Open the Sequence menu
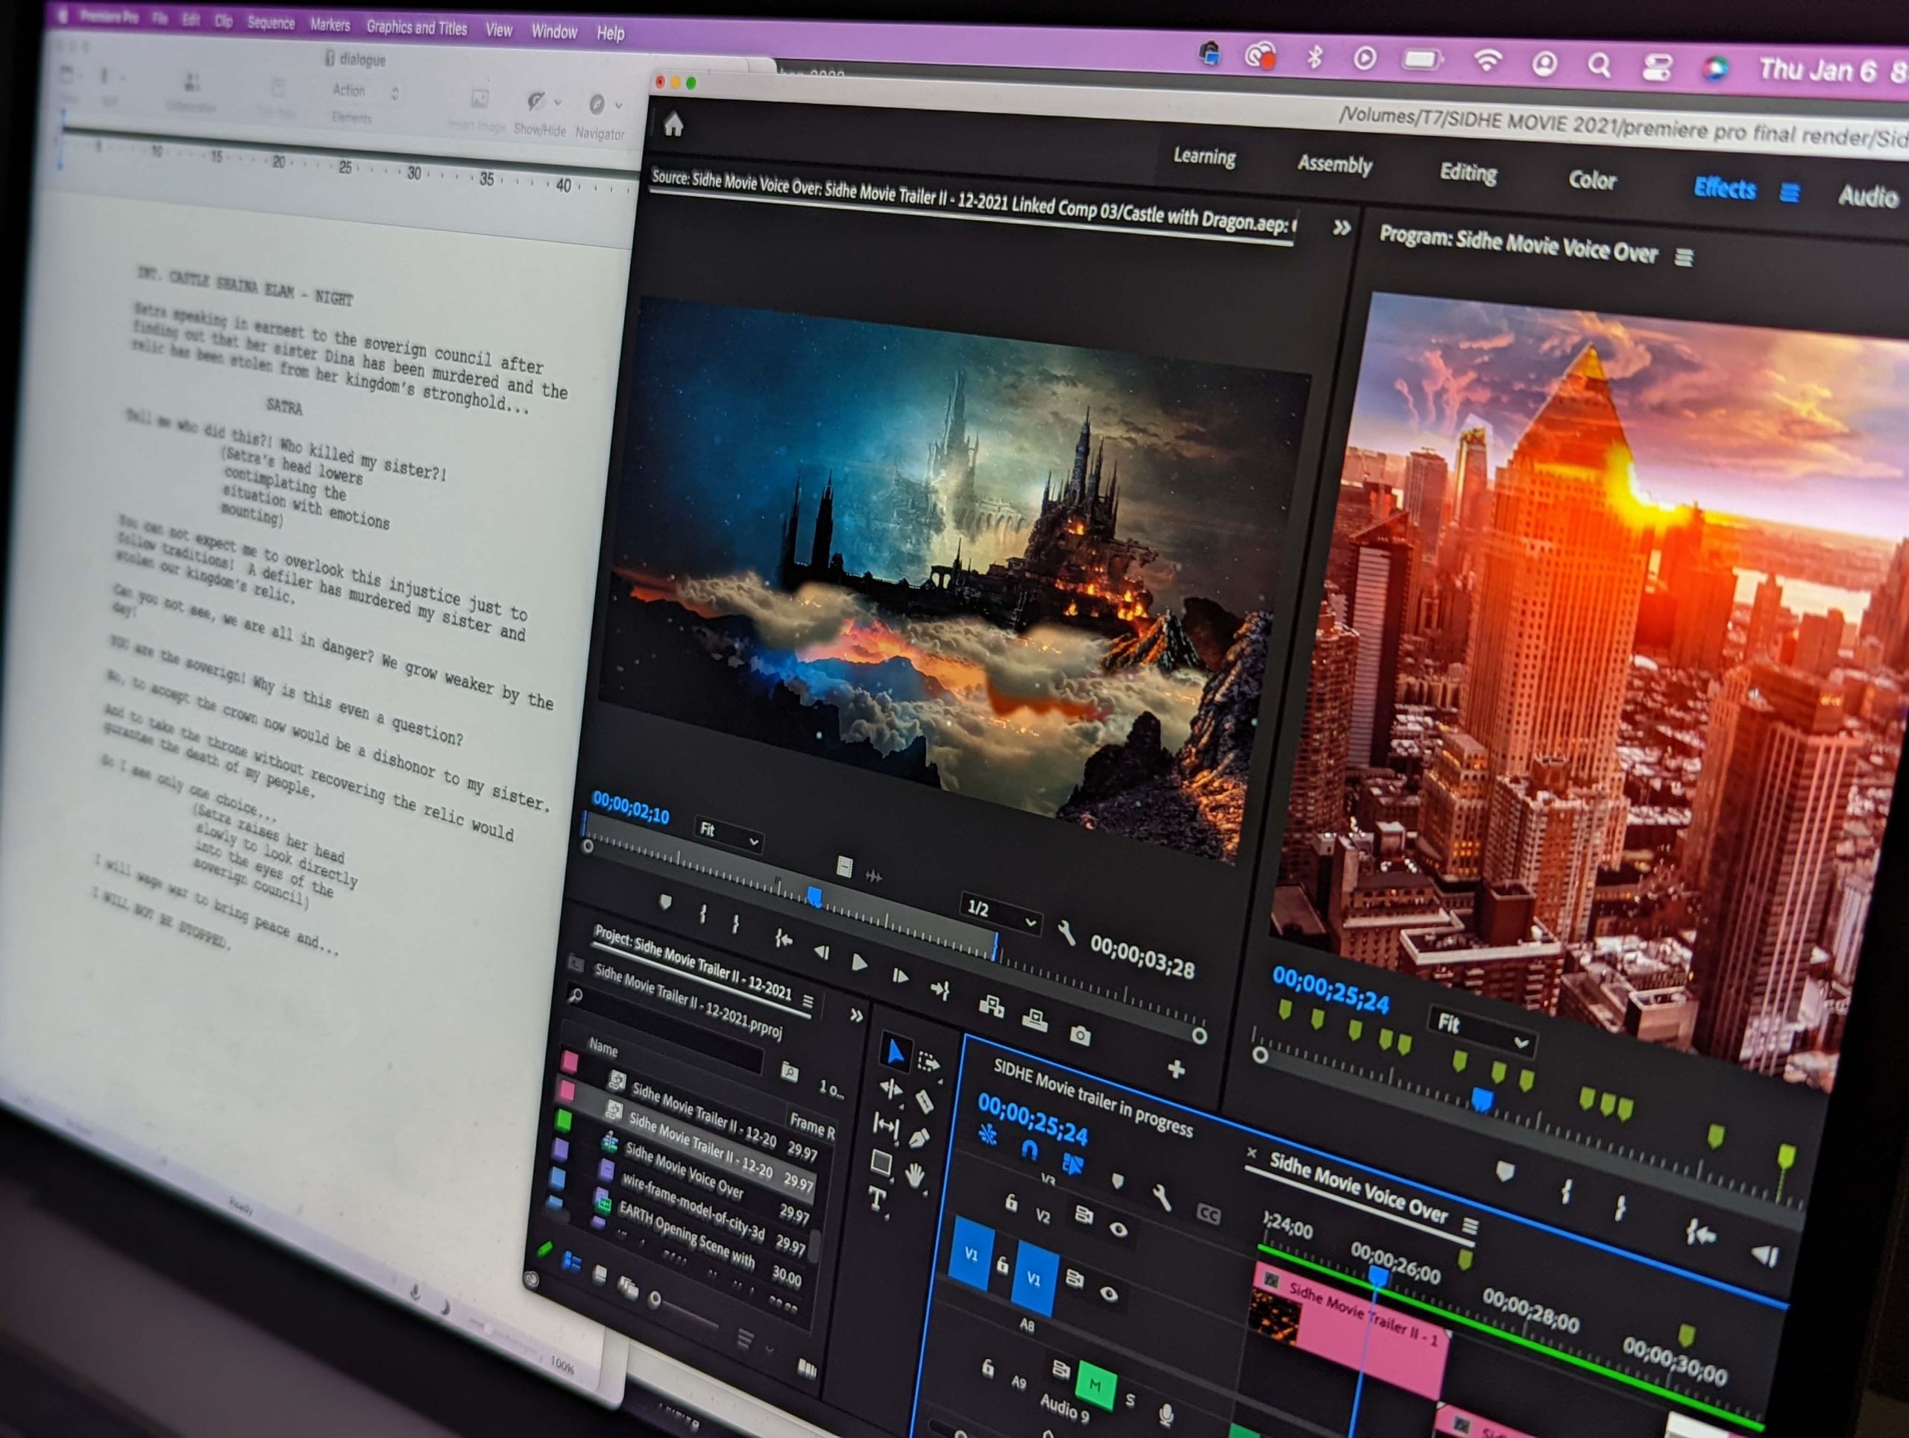 tap(271, 23)
